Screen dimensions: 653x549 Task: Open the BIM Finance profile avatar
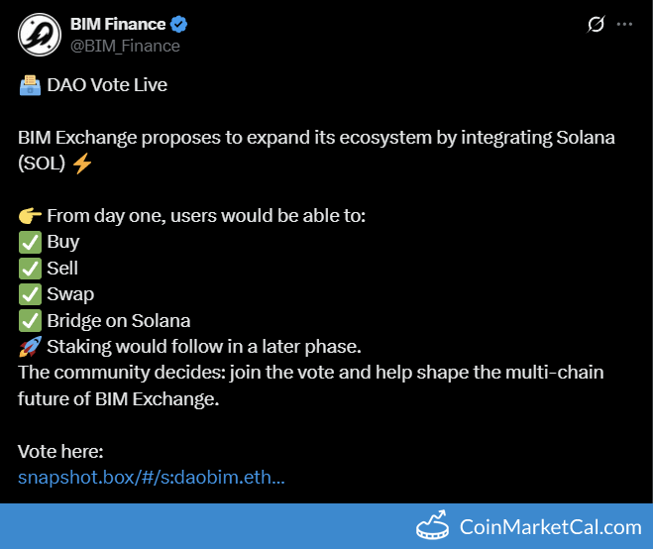[x=40, y=35]
